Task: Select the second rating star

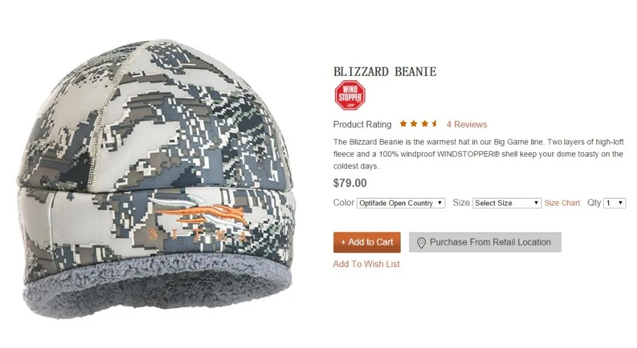Action: (x=414, y=123)
